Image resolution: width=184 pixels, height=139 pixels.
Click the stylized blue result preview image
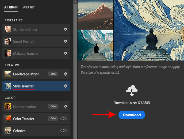click(x=149, y=30)
